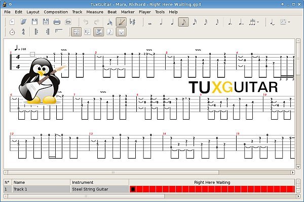Select quarter note duration
This screenshot has width=304, height=202.
[x=172, y=22]
